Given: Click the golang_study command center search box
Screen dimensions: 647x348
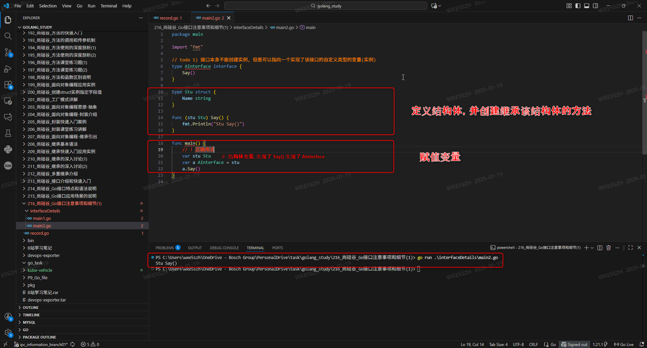Looking at the screenshot, I should 326,6.
